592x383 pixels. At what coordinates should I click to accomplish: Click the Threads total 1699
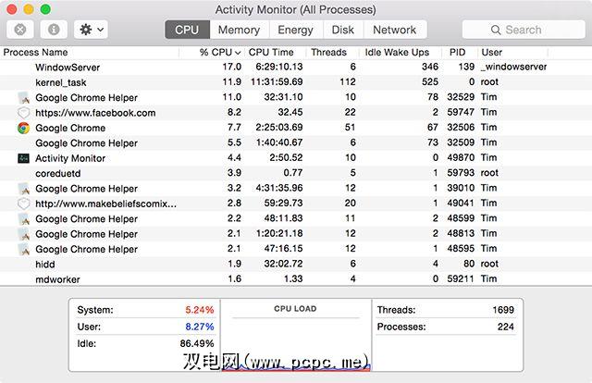click(x=503, y=310)
